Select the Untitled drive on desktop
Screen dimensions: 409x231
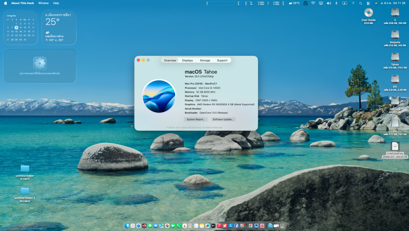pyautogui.click(x=395, y=102)
